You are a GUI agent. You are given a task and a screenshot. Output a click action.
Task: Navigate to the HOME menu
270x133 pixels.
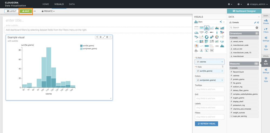point(46,4)
